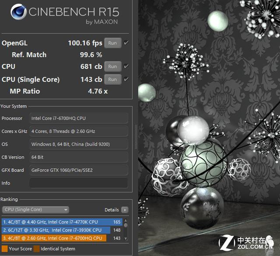Viewport: 280px width, 256px height.
Task: Click the GFX Board field GeForce GTX 1060
Action: pyautogui.click(x=79, y=170)
